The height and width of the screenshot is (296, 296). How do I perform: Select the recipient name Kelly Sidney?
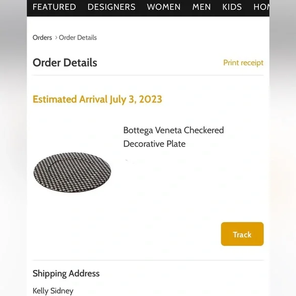pyautogui.click(x=53, y=291)
